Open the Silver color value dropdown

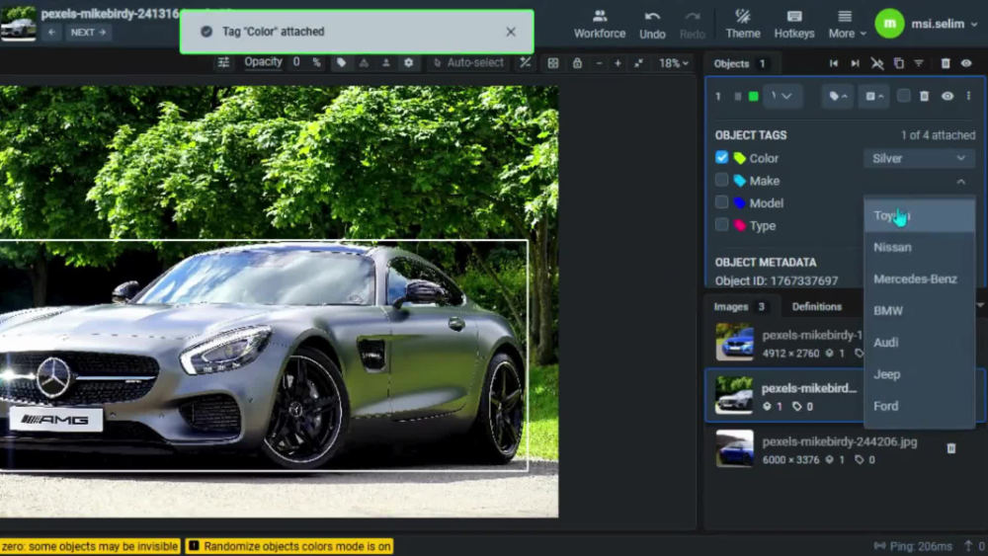(919, 158)
